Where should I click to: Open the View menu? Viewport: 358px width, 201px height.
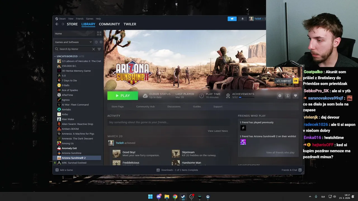pyautogui.click(x=71, y=19)
